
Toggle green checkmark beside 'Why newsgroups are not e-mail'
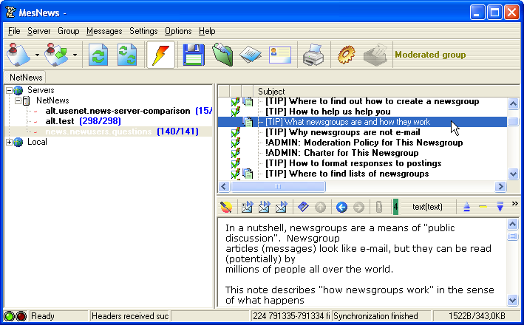pos(235,132)
